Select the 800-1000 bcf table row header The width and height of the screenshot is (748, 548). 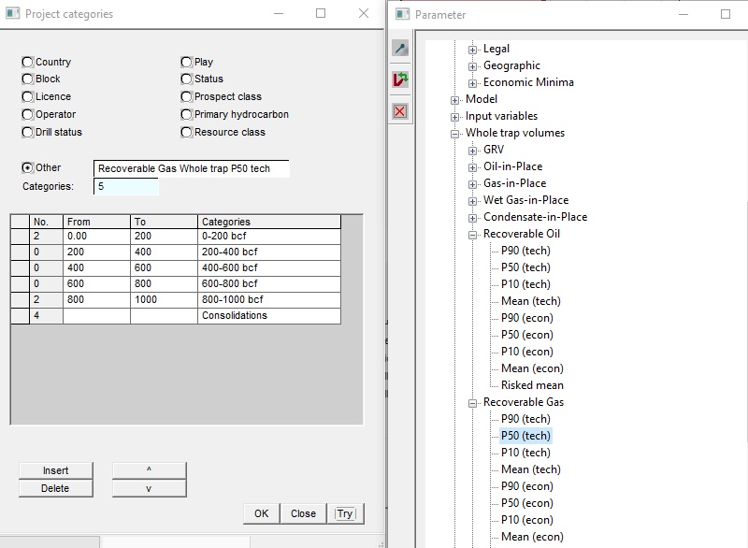coord(19,299)
